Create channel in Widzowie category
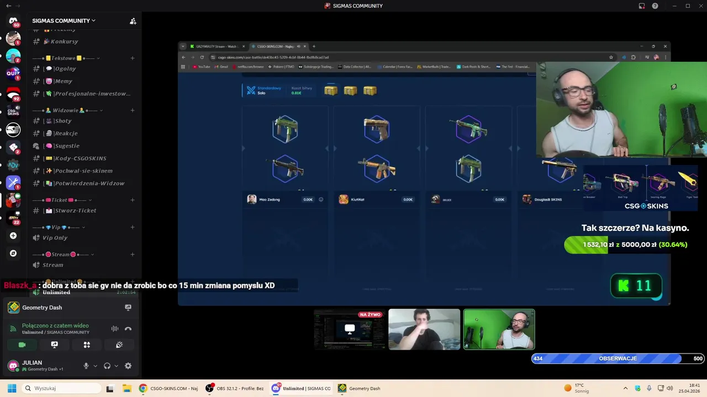Viewport: 707px width, 397px height. click(x=133, y=110)
